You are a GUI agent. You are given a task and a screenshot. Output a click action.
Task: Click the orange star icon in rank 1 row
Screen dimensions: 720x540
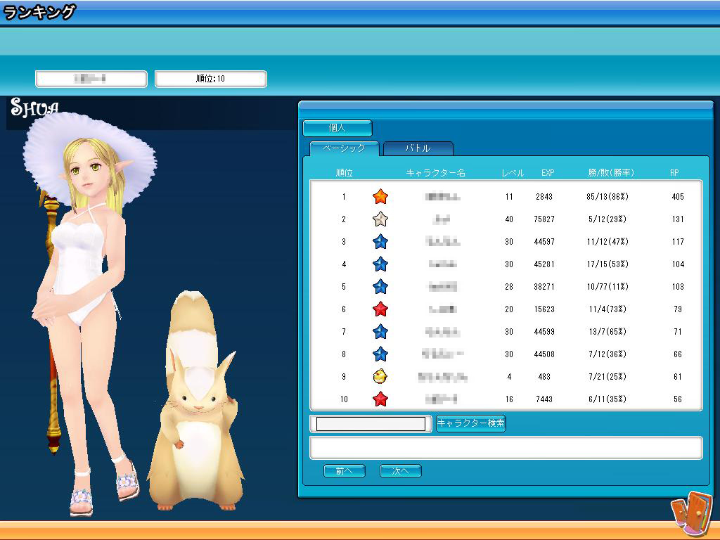coord(380,197)
